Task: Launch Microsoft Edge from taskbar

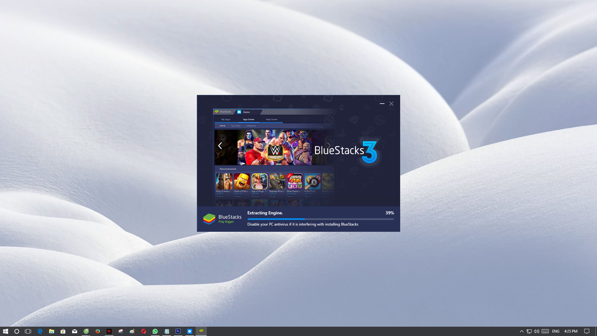Action: pyautogui.click(x=40, y=331)
